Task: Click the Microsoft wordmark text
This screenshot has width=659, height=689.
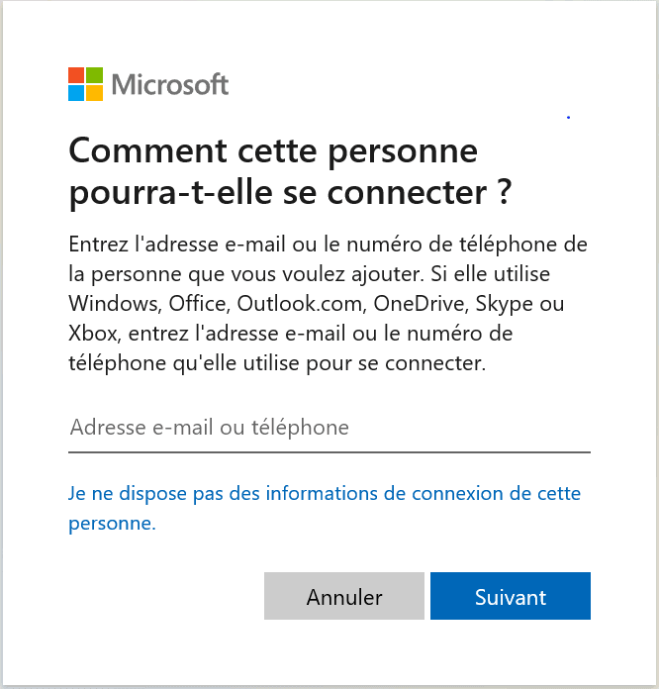Action: tap(170, 84)
